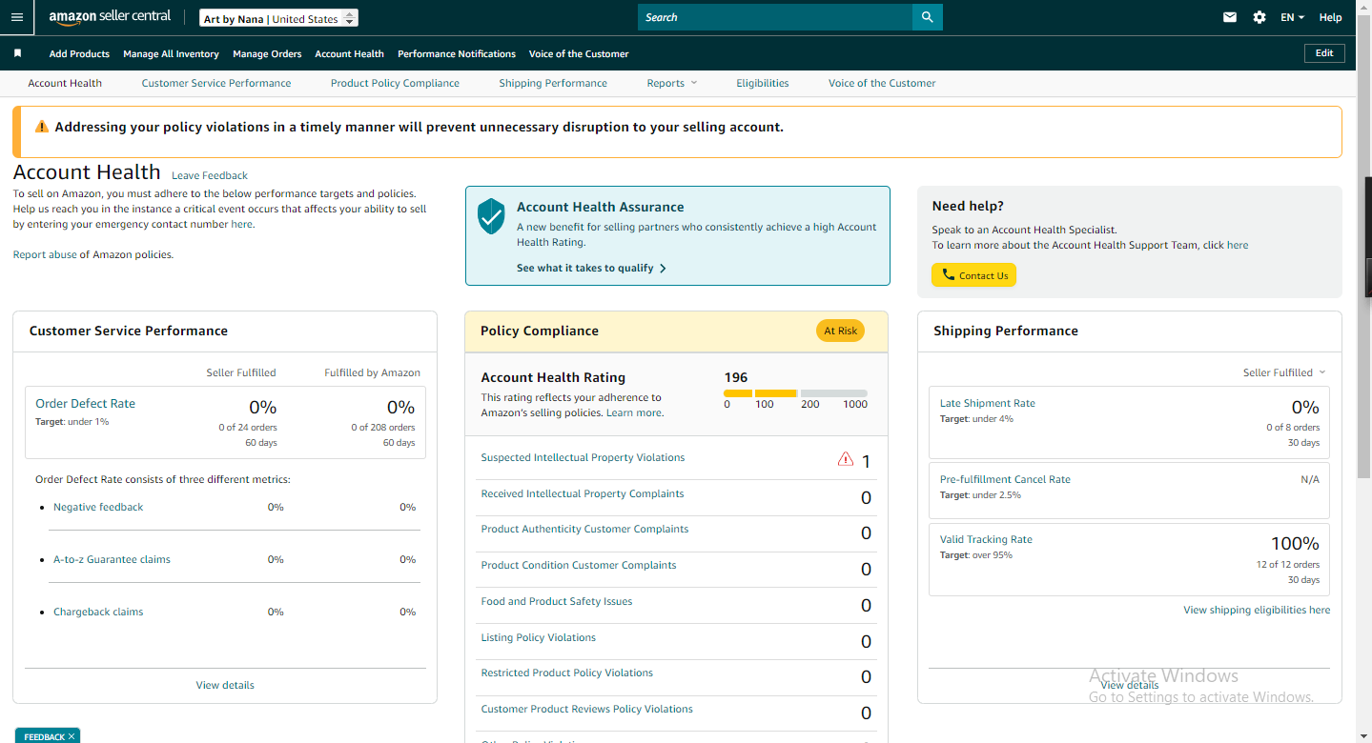Open Voice of the Customer sub-tab
The width and height of the screenshot is (1372, 743).
tap(882, 83)
